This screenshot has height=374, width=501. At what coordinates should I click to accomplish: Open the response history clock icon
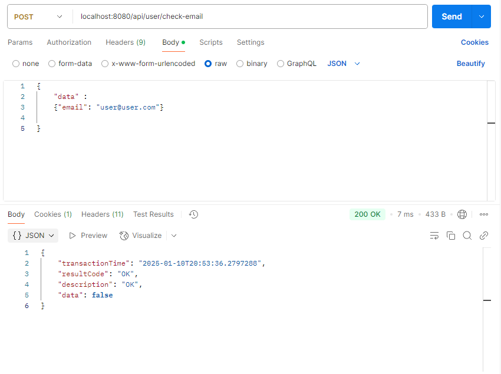(x=193, y=214)
